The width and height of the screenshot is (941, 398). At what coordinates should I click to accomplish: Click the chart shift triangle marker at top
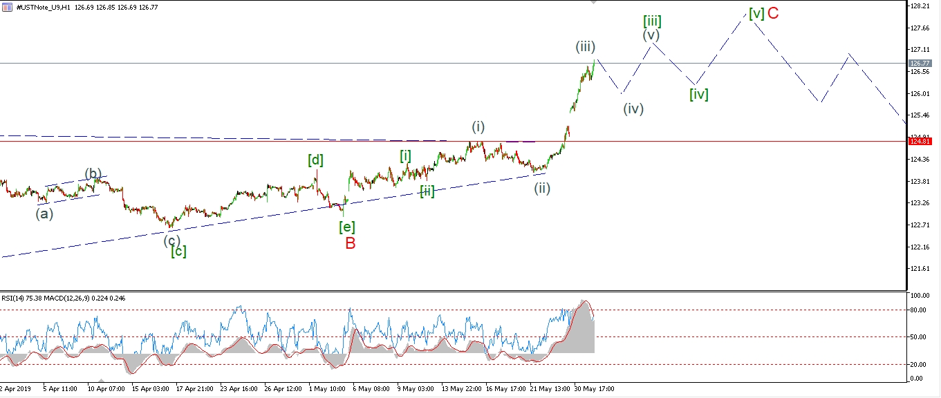(593, 3)
